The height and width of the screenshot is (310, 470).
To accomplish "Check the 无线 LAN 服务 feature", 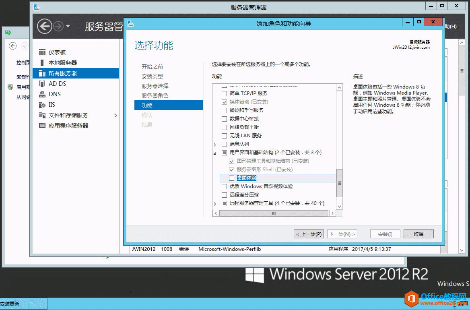I will coord(224,136).
